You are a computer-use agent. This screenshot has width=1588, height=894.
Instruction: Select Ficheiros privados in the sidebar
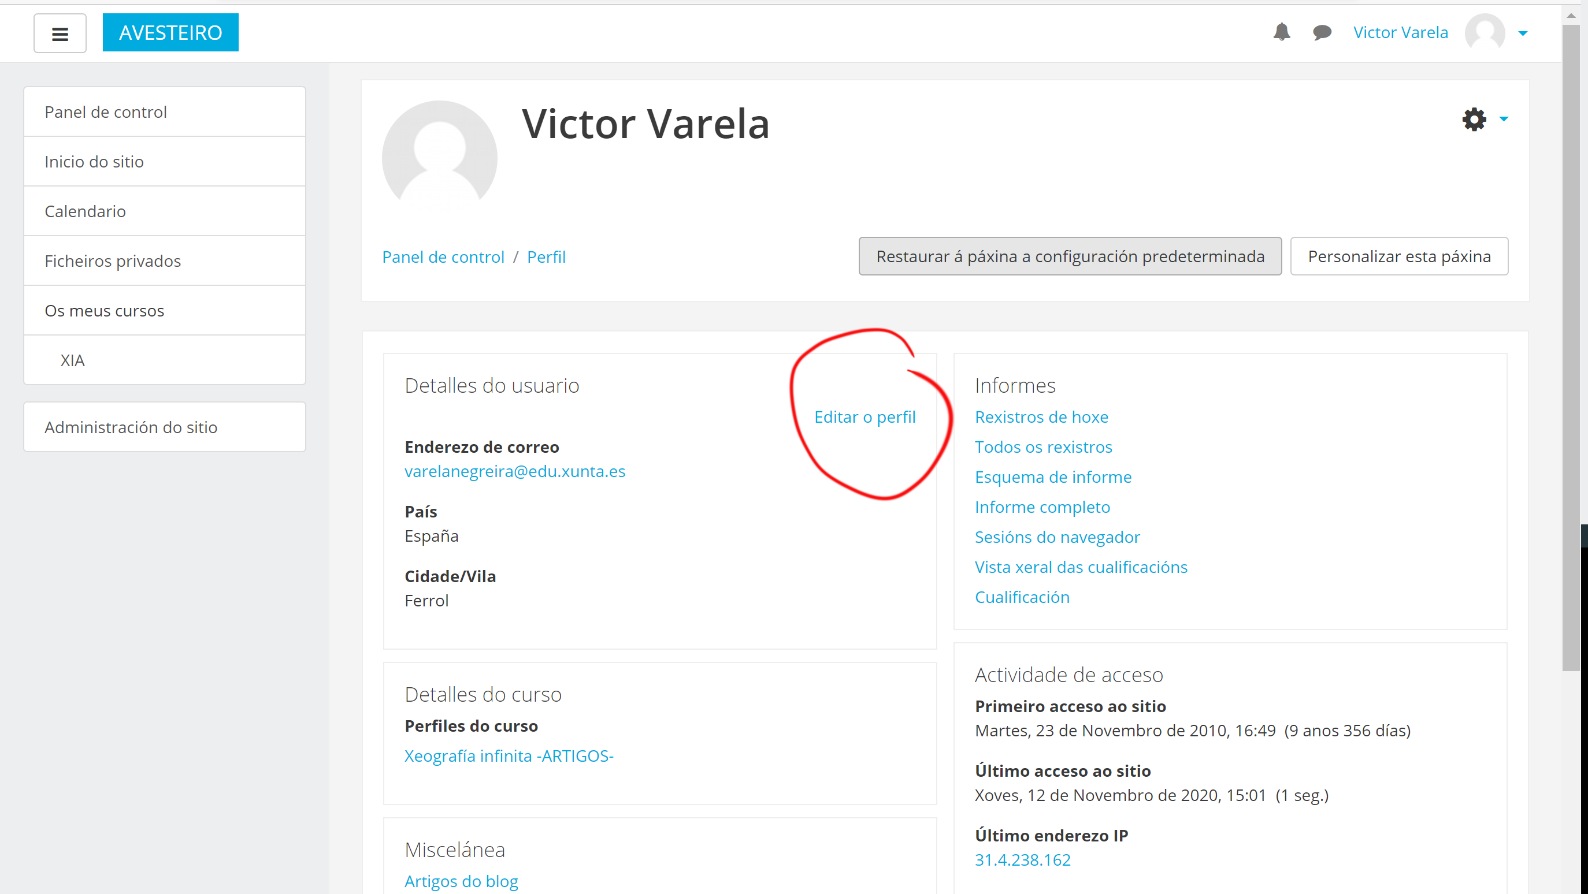point(112,260)
